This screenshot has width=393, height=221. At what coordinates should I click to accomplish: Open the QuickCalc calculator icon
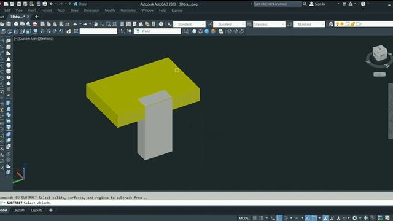(x=154, y=25)
